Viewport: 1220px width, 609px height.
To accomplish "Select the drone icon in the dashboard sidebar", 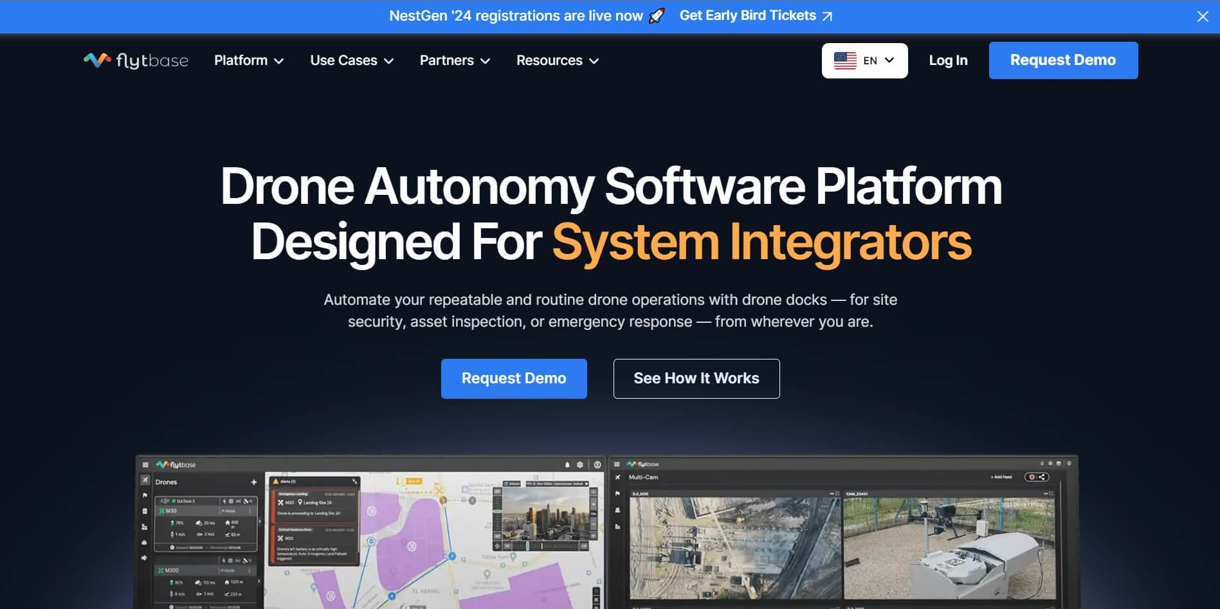I will [x=145, y=480].
